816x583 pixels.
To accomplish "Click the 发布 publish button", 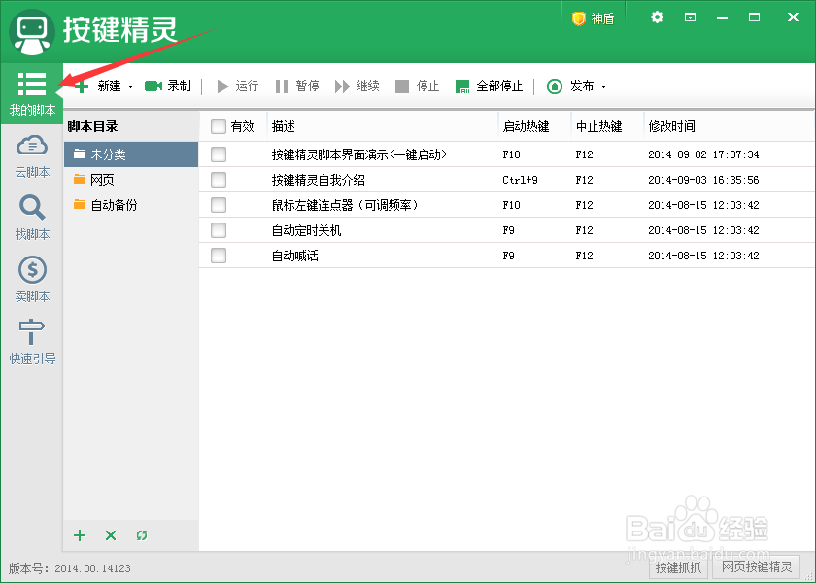I will [x=570, y=86].
